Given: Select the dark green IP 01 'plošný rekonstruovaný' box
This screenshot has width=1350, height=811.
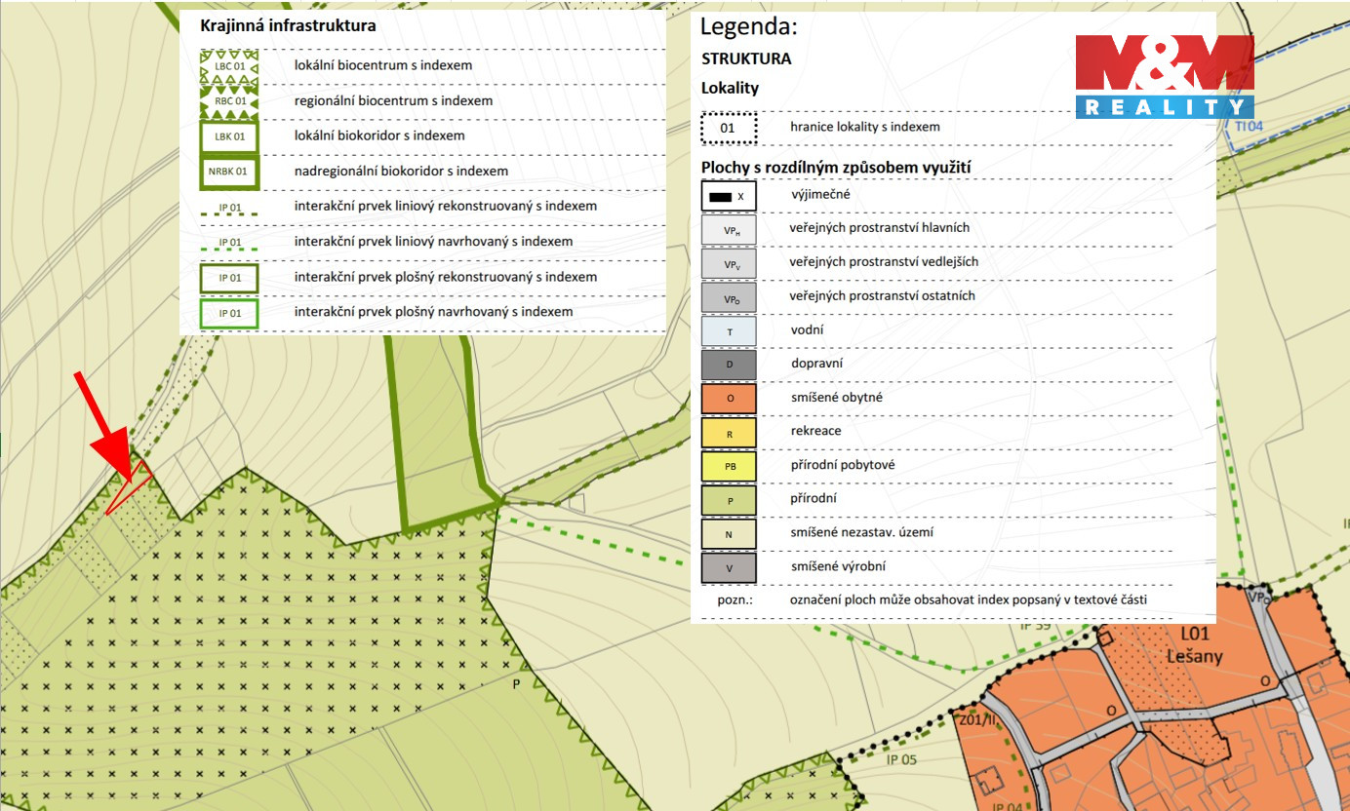Looking at the screenshot, I should tap(229, 278).
